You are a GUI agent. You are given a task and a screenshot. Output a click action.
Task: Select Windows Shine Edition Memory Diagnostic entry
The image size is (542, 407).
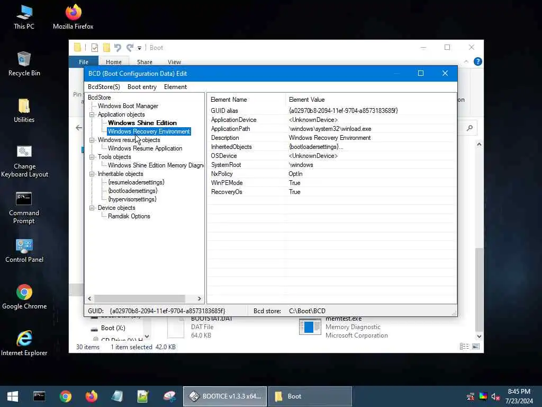(156, 165)
